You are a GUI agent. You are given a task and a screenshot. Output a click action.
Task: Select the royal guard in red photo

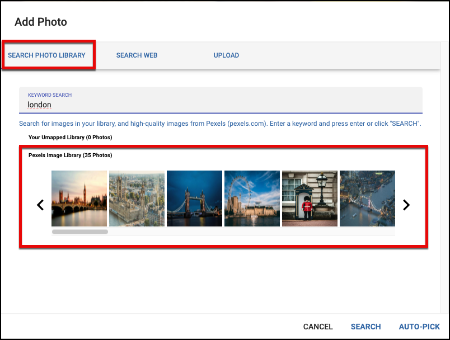pyautogui.click(x=310, y=199)
